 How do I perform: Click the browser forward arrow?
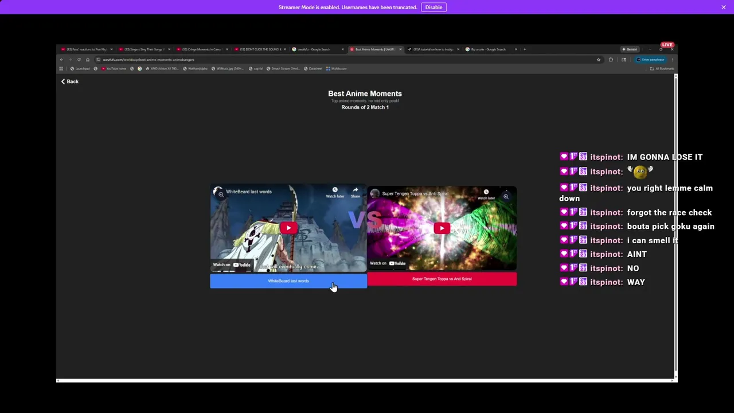(x=70, y=60)
